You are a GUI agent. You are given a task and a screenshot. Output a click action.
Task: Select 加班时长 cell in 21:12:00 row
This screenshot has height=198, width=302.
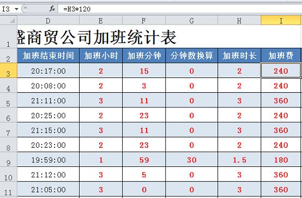[x=239, y=175]
